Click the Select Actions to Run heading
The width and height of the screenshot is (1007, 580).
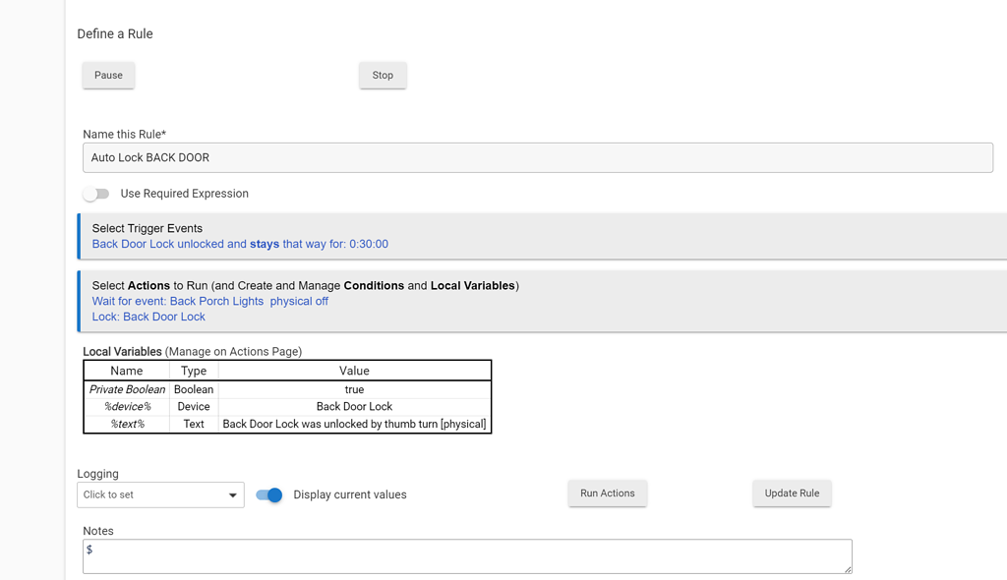tap(305, 285)
